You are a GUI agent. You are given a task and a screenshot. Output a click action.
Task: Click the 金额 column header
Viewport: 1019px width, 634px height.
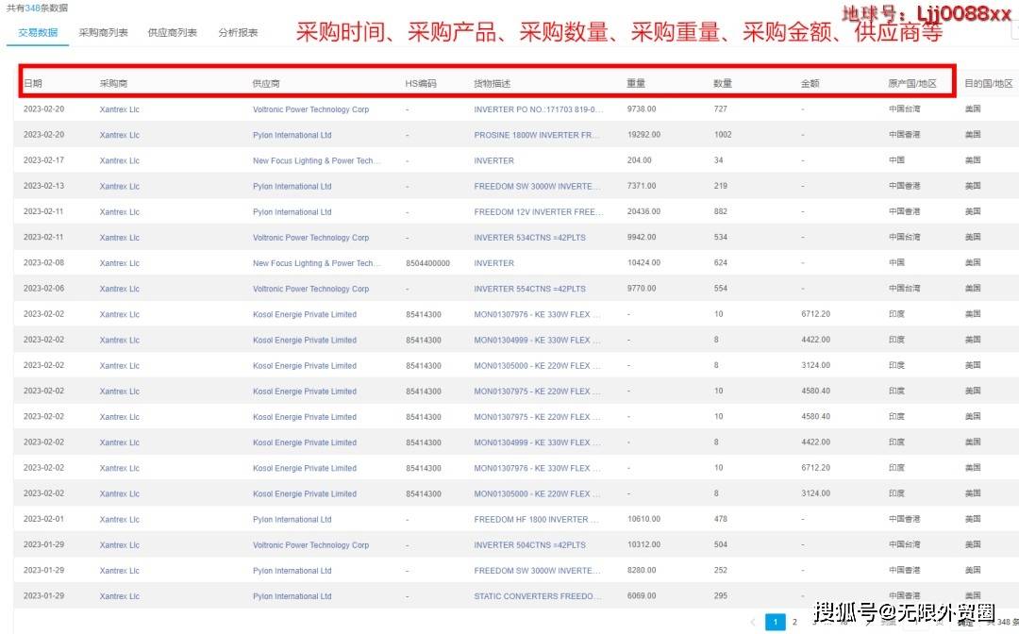tap(810, 83)
